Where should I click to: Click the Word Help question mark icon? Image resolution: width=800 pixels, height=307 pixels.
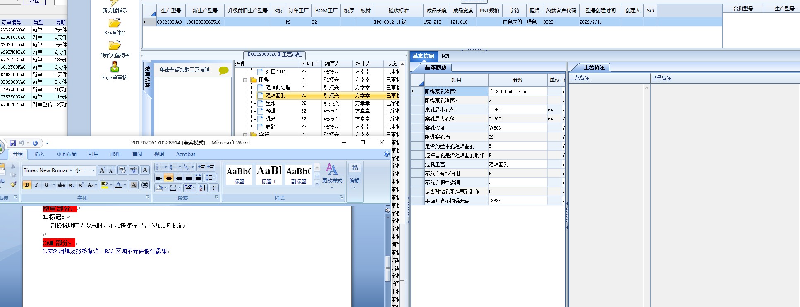click(x=387, y=154)
